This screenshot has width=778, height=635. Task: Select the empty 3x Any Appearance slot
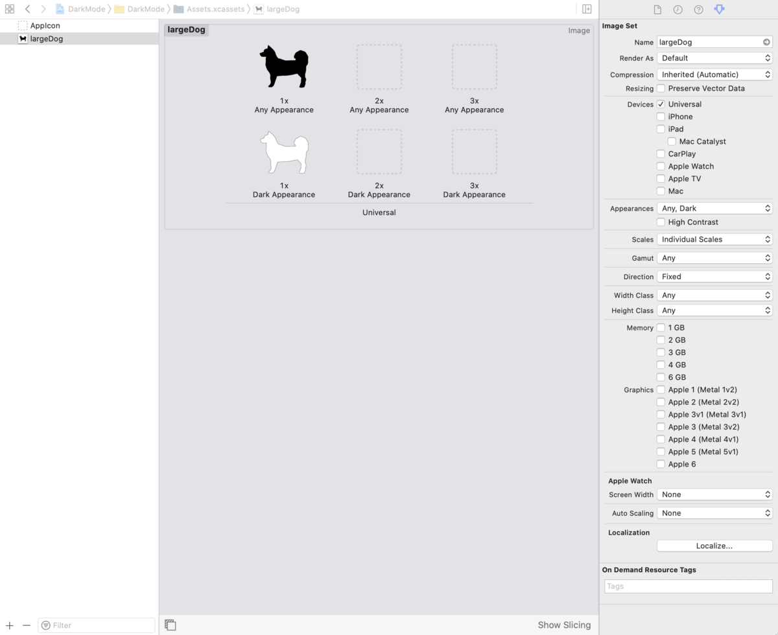(x=475, y=67)
